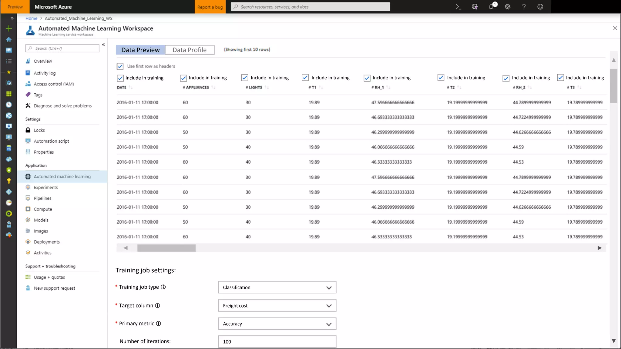Toggle Include in training for APPLIANCES column

tap(183, 78)
